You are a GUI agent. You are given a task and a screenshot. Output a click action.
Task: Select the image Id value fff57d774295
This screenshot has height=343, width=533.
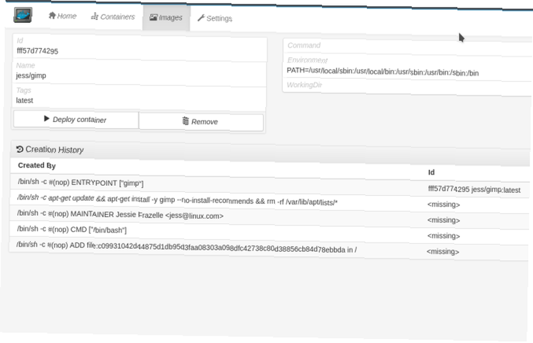click(37, 51)
